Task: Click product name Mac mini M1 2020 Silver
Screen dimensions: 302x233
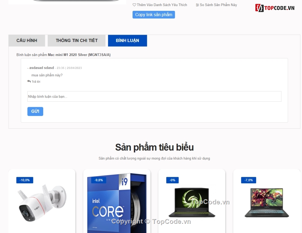Action: 79,55
